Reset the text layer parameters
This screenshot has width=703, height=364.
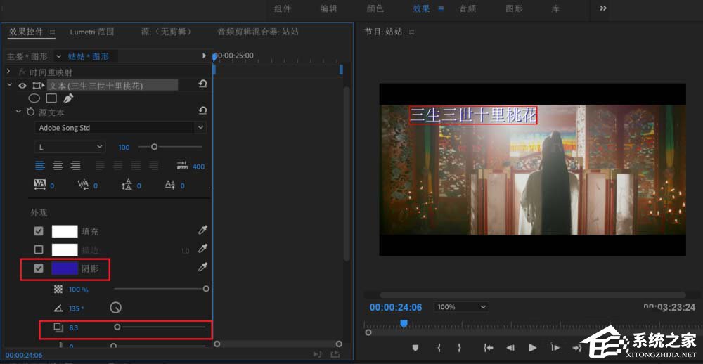202,85
